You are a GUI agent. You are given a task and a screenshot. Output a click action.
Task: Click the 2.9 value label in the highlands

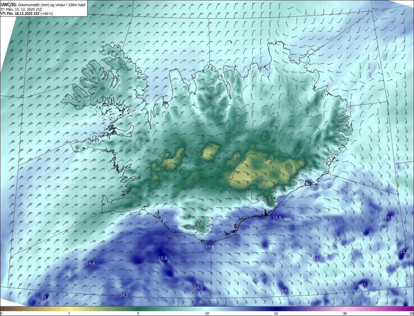(x=171, y=161)
